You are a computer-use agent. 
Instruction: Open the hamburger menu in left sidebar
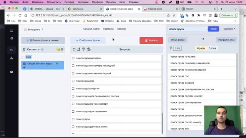[12, 31]
